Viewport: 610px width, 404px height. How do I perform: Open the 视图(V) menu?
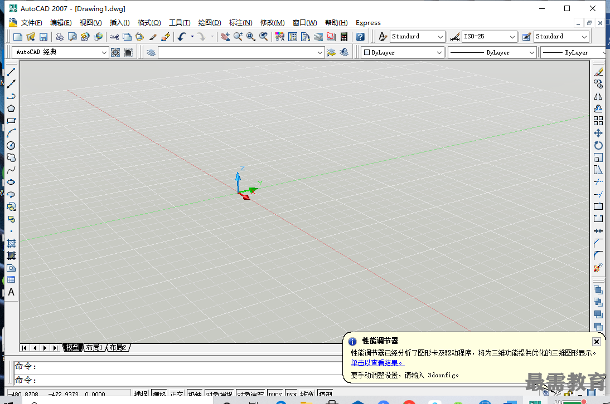click(x=91, y=23)
